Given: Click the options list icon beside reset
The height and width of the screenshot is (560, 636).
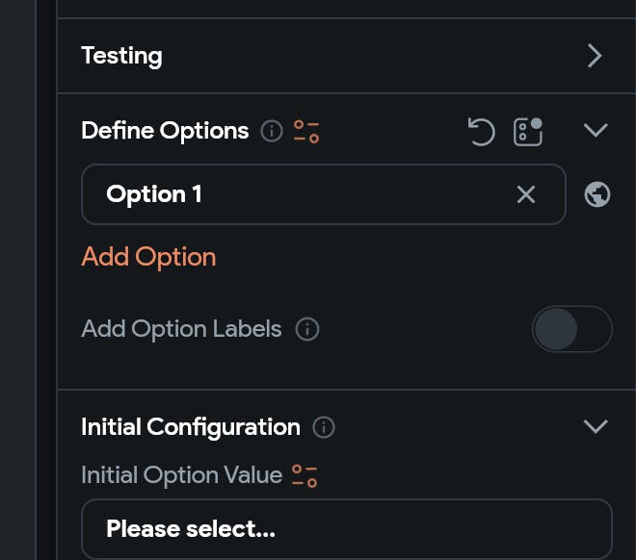Looking at the screenshot, I should (528, 131).
